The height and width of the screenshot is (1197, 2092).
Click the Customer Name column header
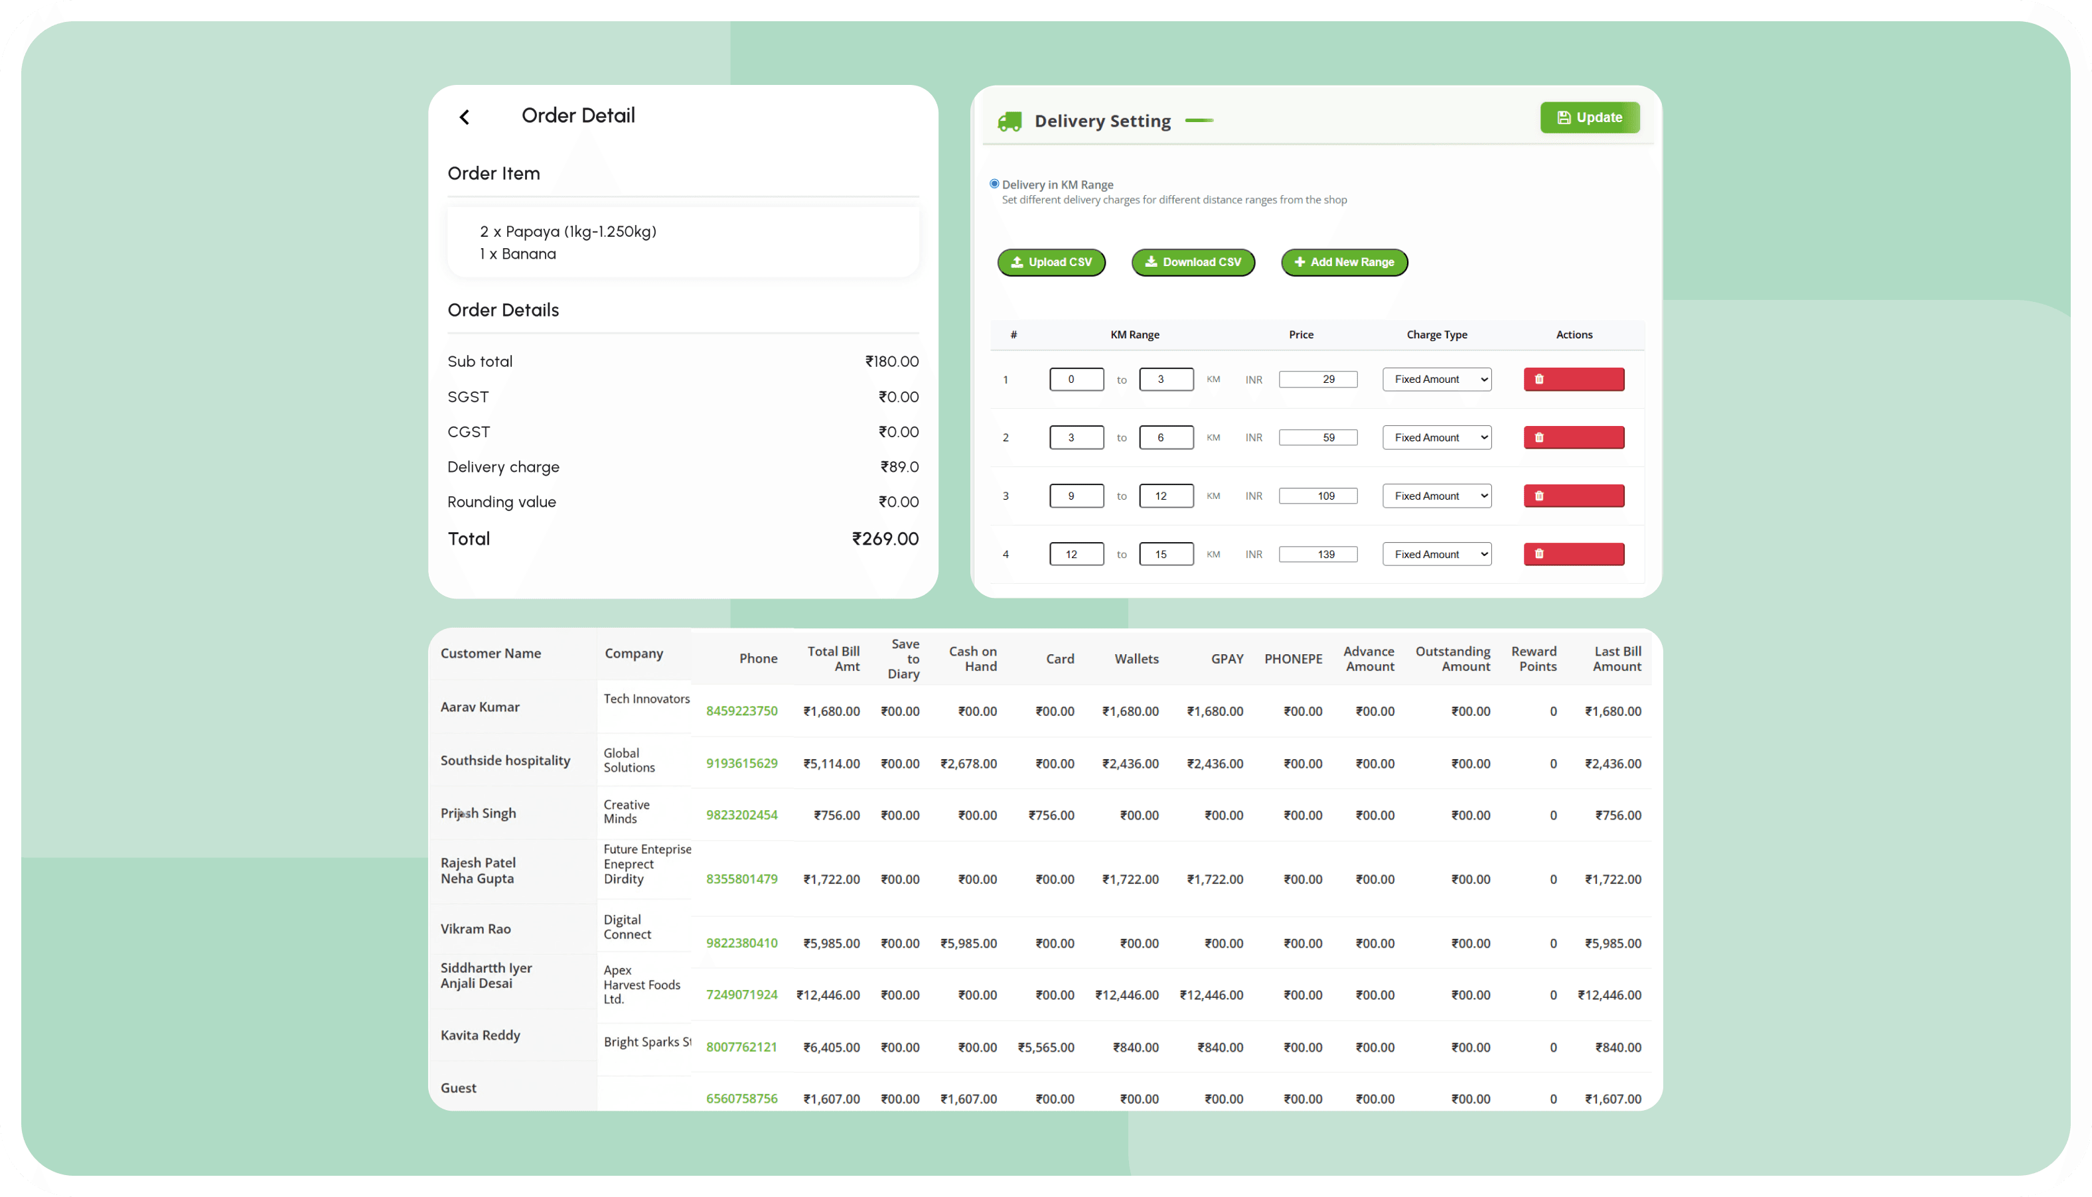pyautogui.click(x=490, y=654)
